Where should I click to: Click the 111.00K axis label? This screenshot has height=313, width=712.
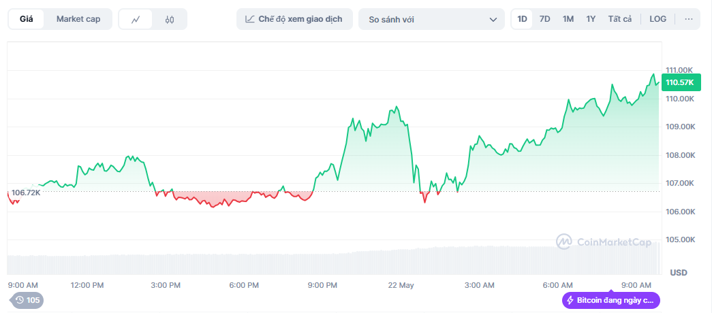tap(680, 70)
